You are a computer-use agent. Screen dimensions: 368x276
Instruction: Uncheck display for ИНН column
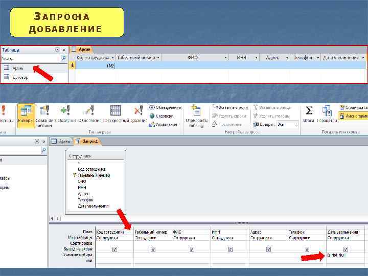coord(230,249)
